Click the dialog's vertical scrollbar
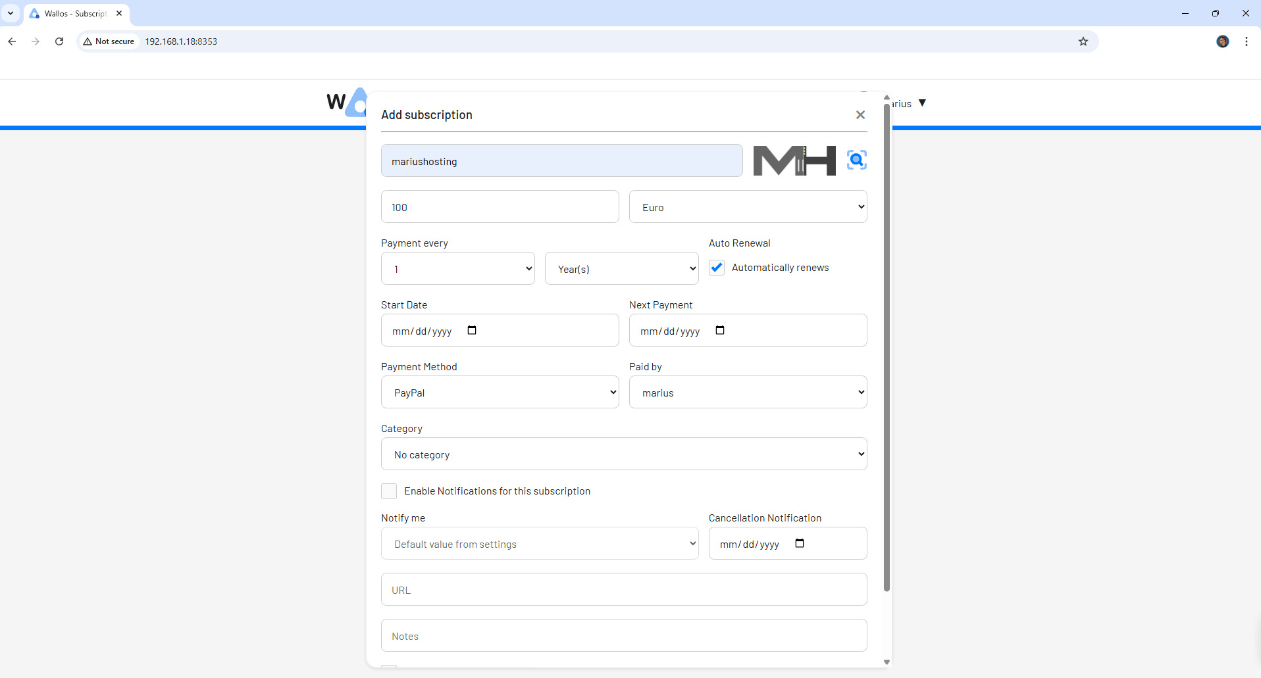Image resolution: width=1261 pixels, height=678 pixels. coord(887,349)
